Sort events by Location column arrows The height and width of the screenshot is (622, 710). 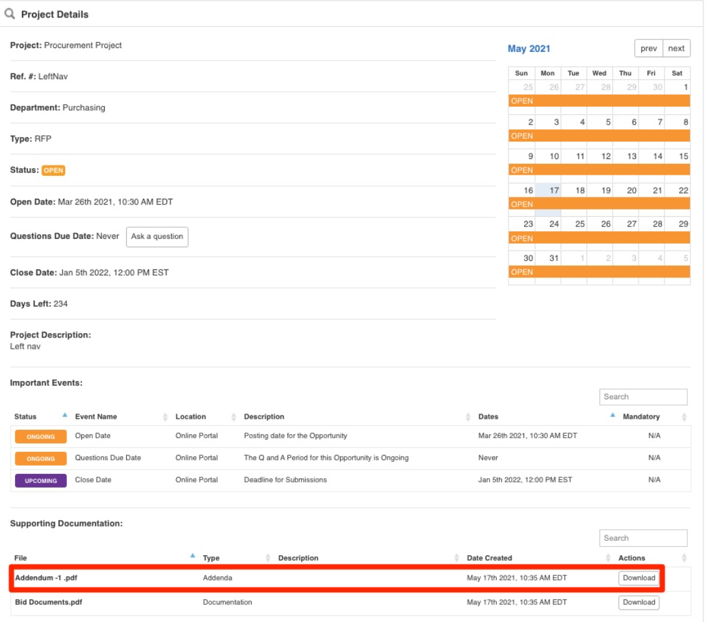tap(233, 417)
